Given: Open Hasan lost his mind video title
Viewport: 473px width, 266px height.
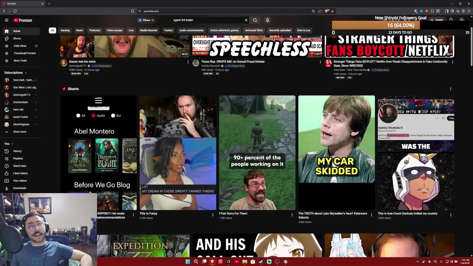Looking at the screenshot, I should click(82, 62).
